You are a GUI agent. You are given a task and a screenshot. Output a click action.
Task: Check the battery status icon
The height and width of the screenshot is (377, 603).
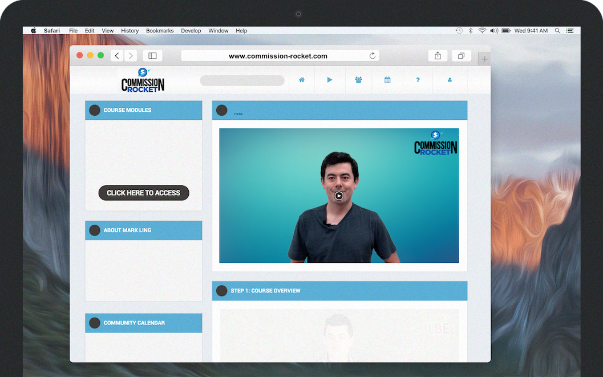(506, 31)
